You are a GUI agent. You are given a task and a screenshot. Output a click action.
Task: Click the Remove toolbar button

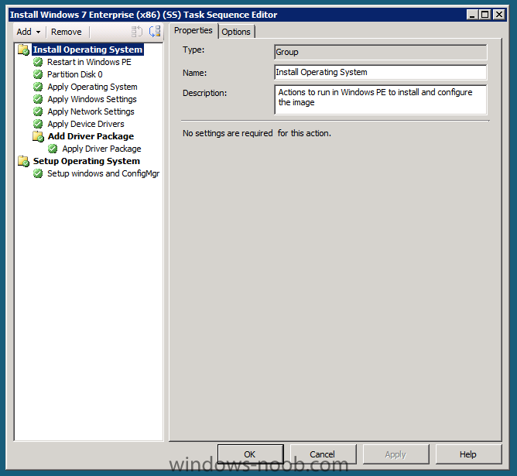[66, 32]
